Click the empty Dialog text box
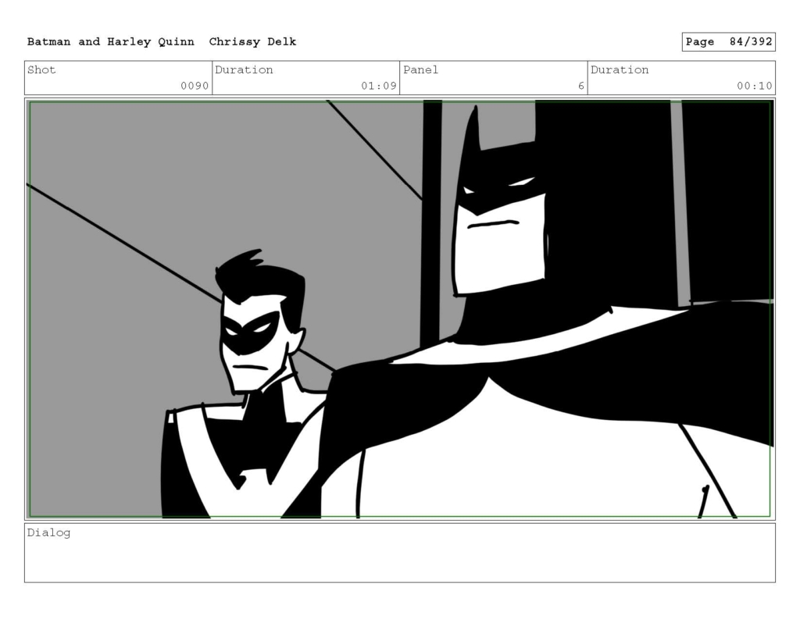 pyautogui.click(x=400, y=553)
